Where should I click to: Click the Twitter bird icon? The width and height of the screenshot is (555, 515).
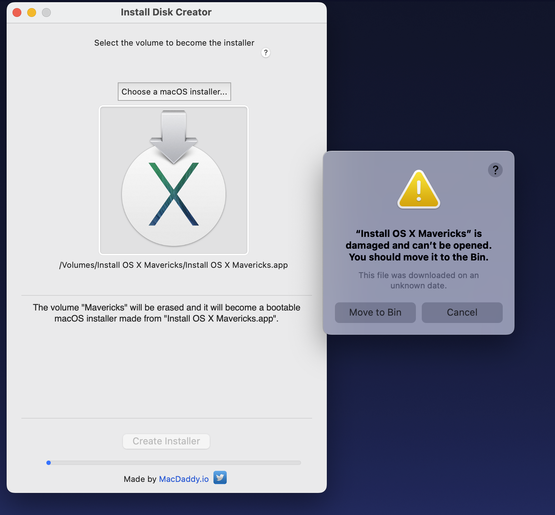pyautogui.click(x=220, y=477)
